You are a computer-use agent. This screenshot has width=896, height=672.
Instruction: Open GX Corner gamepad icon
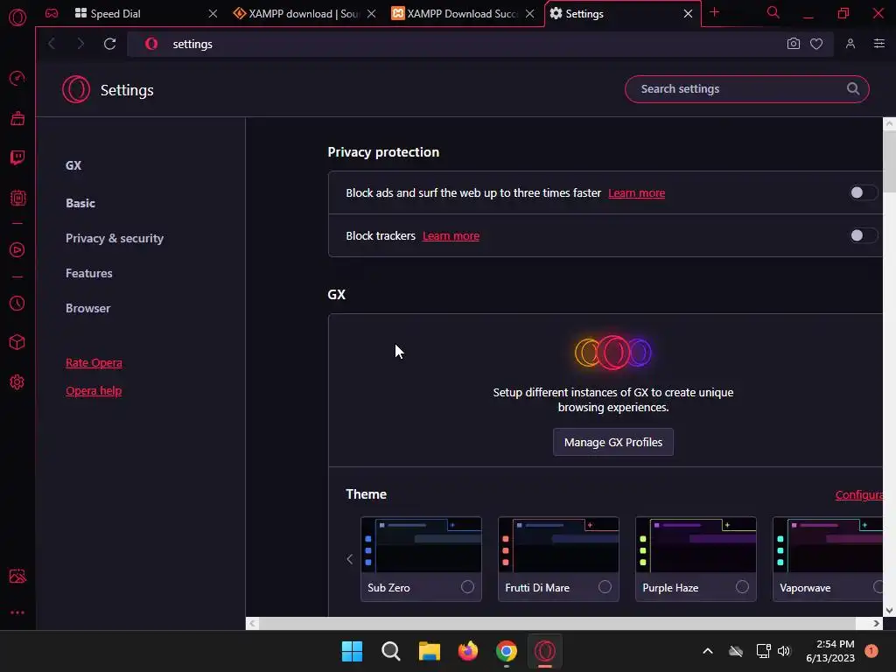tap(52, 13)
